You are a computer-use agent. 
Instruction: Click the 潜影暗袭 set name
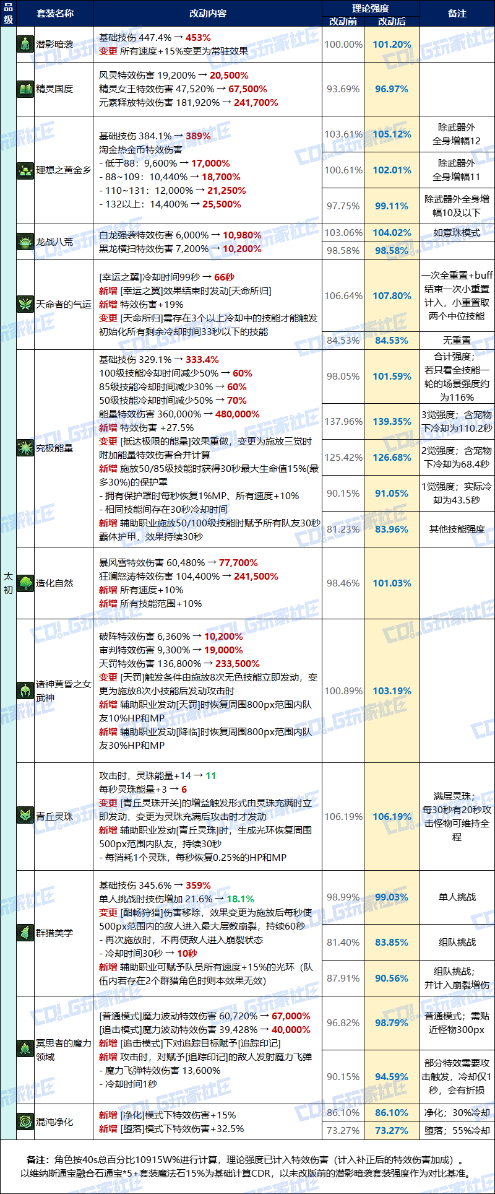(54, 44)
